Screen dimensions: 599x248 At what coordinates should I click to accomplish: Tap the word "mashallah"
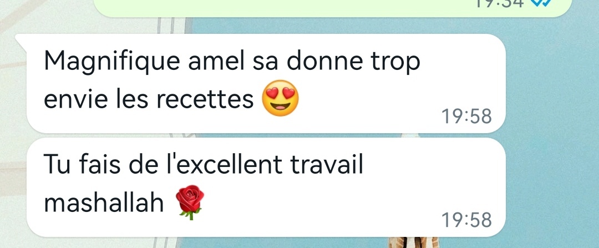click(104, 203)
